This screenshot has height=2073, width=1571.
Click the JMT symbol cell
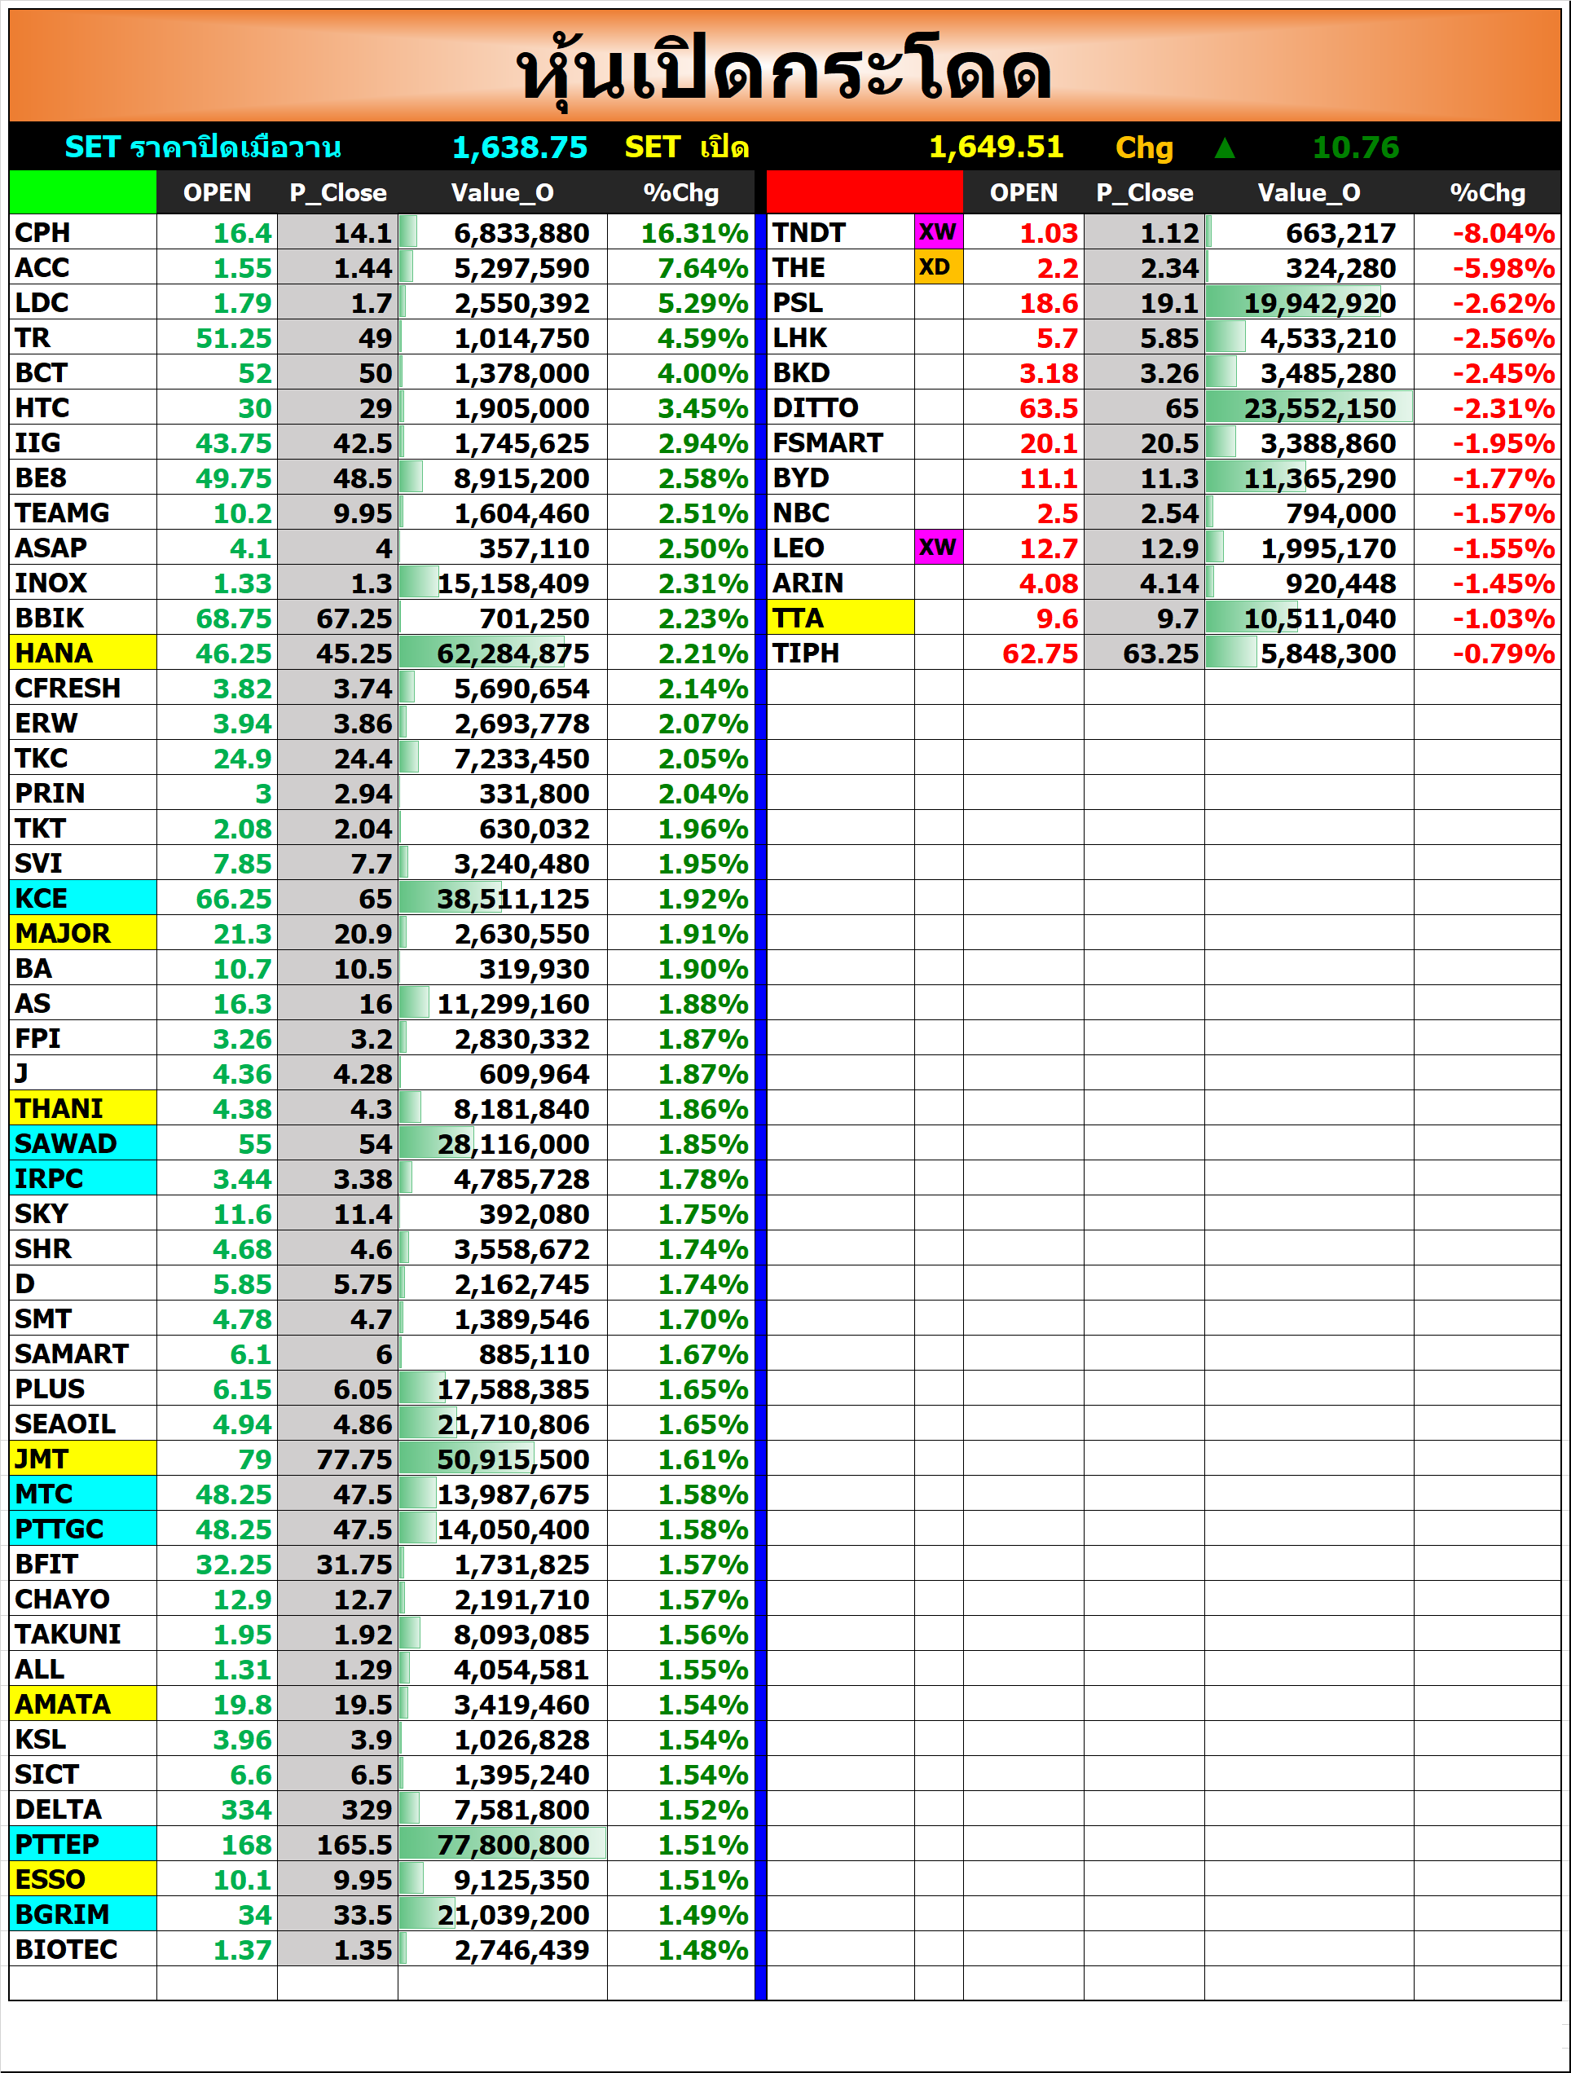pyautogui.click(x=82, y=1459)
